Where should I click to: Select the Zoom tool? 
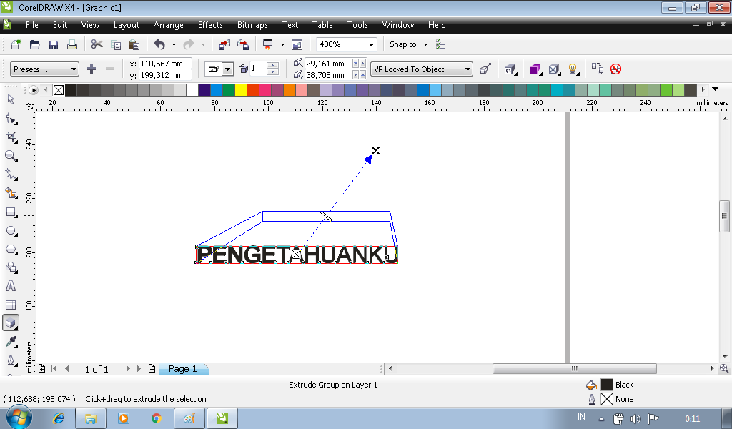pos(10,156)
